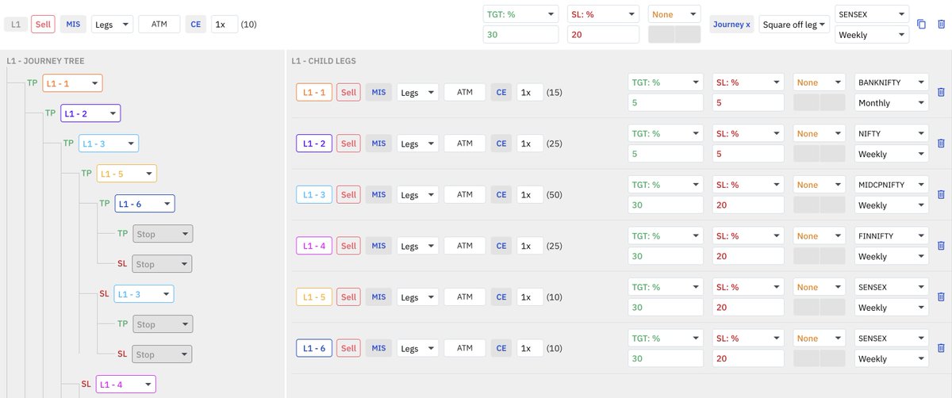Remove the Journey tag on parent leg
The image size is (952, 398).
click(x=731, y=24)
